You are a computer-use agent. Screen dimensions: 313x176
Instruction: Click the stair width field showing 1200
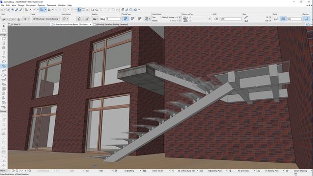click(x=230, y=19)
